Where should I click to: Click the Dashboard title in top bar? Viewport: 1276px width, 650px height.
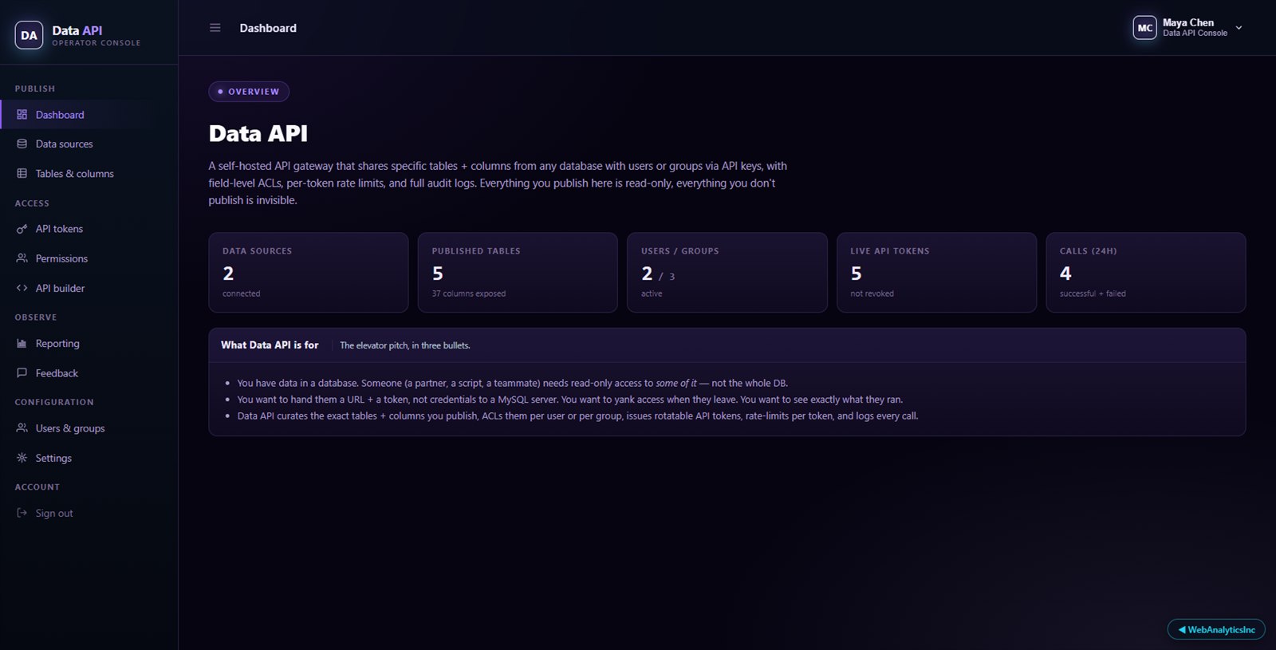268,28
